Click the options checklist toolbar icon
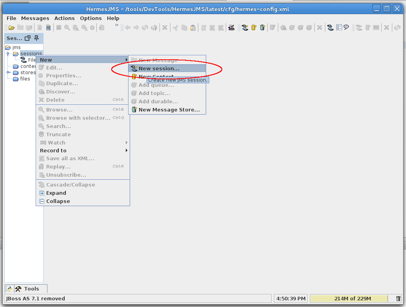 339,27
